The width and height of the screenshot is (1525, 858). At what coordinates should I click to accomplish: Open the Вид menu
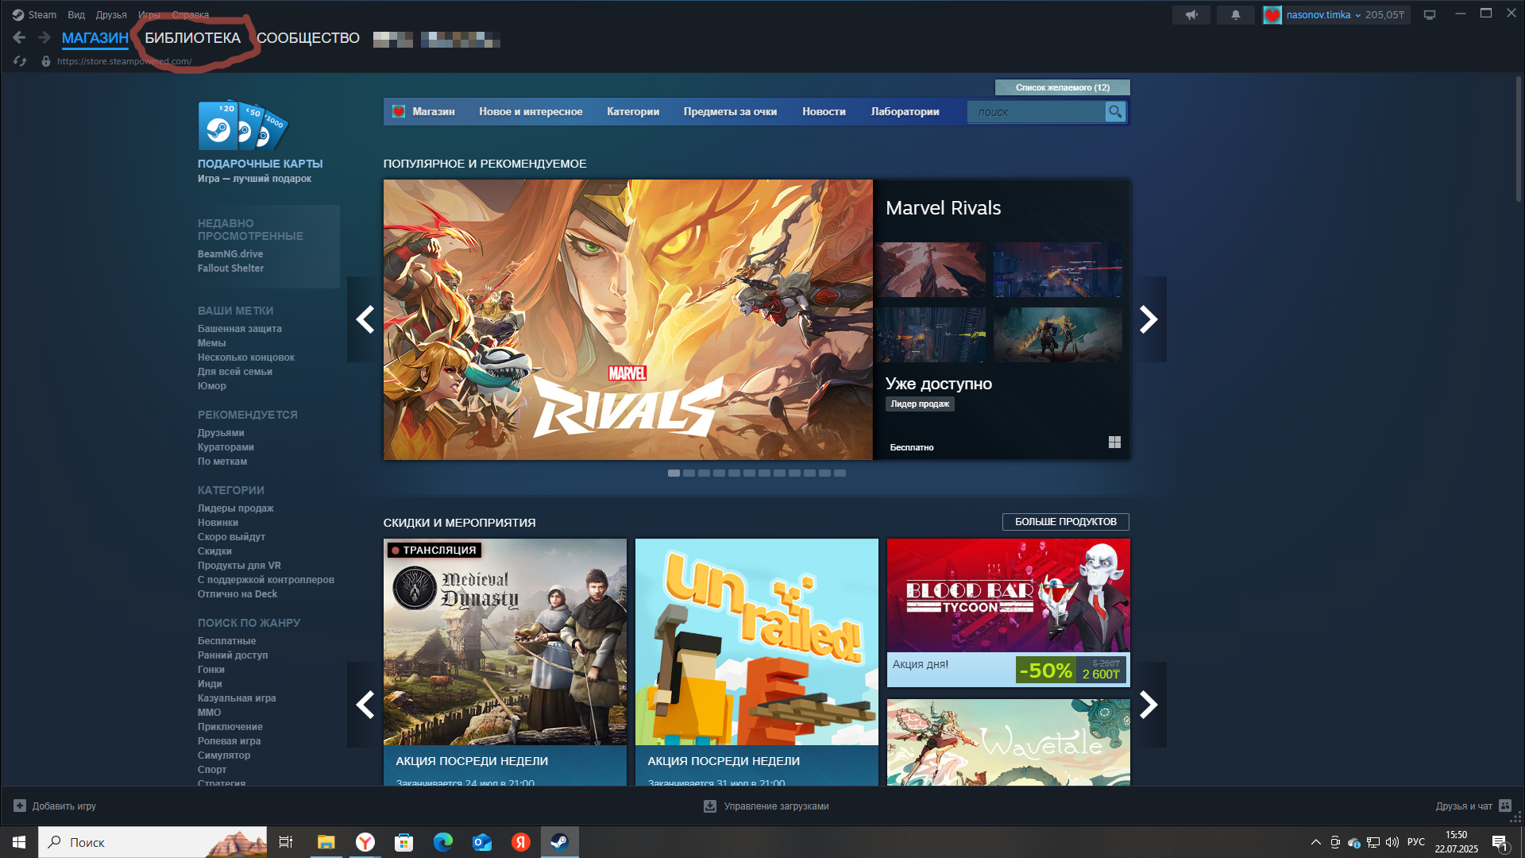pyautogui.click(x=76, y=14)
